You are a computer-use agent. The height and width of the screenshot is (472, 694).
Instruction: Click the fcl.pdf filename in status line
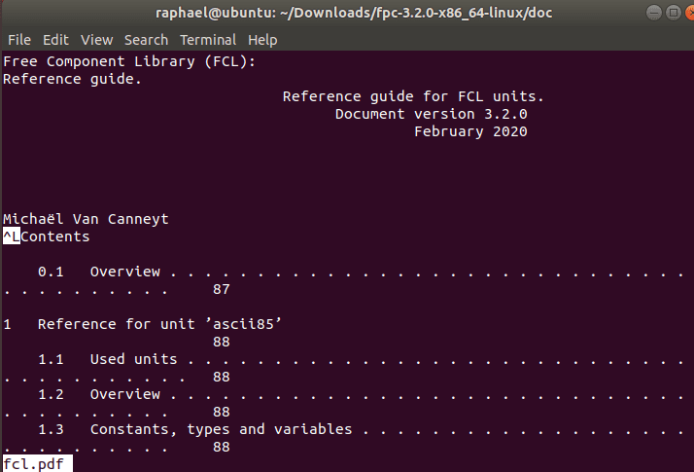[x=33, y=464]
